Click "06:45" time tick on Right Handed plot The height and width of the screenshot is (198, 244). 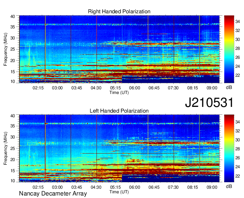(x=154, y=88)
